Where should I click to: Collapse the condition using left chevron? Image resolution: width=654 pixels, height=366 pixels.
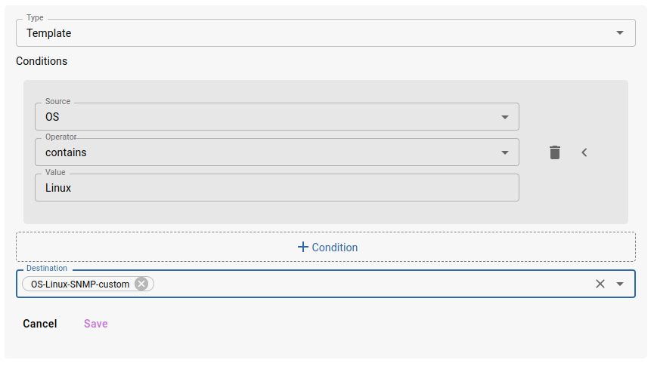click(584, 152)
